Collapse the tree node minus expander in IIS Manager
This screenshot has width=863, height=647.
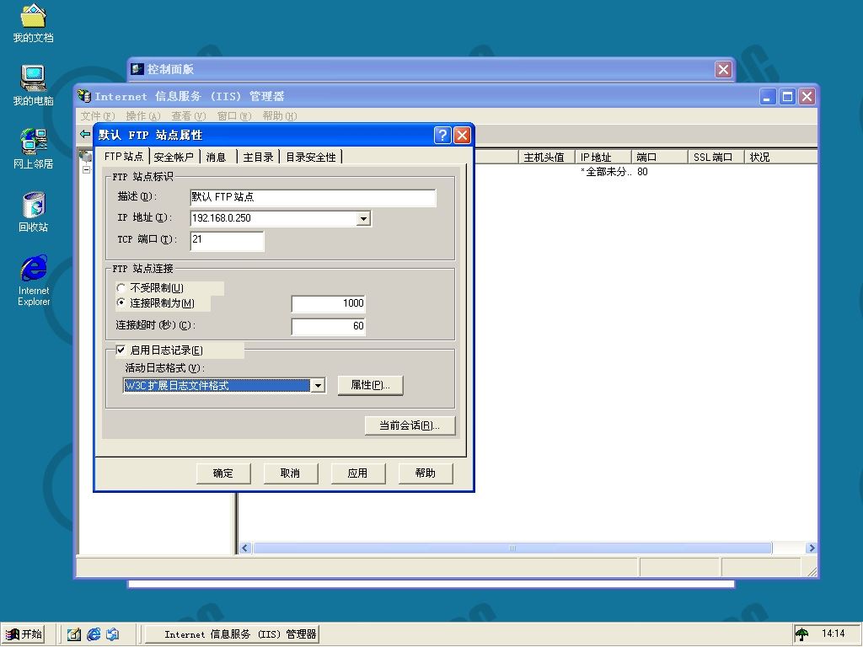pos(87,170)
